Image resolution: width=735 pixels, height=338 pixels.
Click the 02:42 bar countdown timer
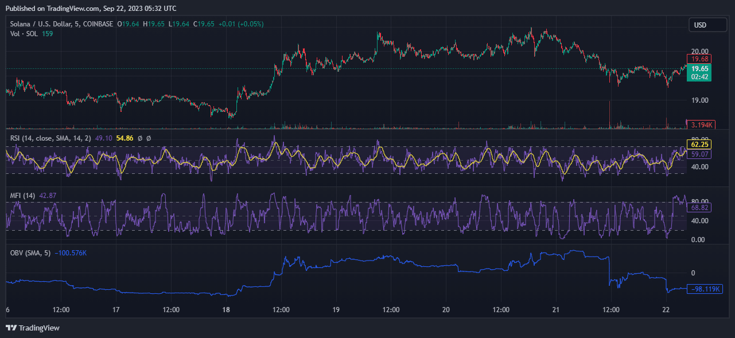pos(699,76)
